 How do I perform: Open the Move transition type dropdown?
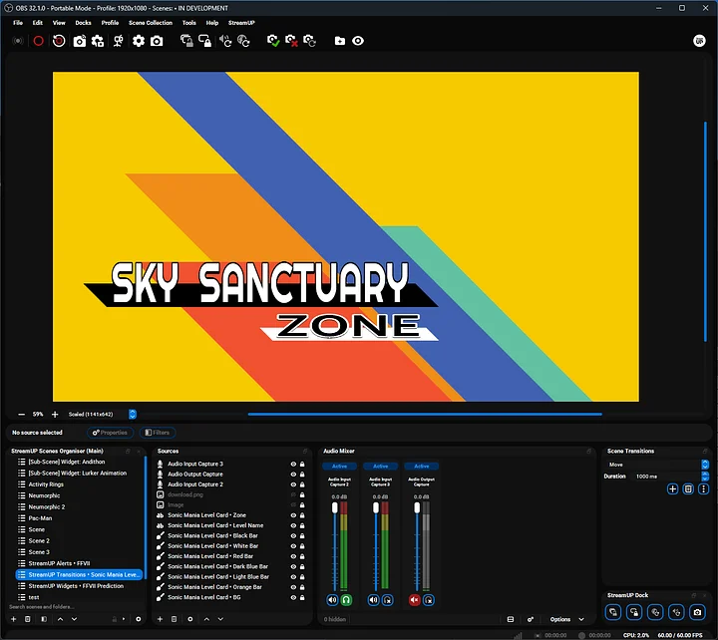coord(657,465)
